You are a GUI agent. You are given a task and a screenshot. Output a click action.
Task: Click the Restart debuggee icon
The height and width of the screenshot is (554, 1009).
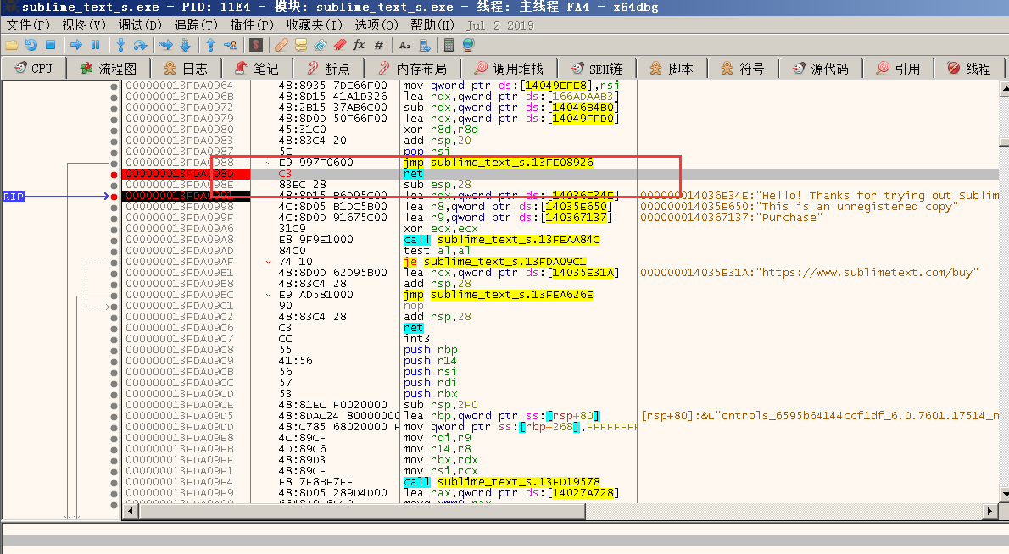point(31,45)
